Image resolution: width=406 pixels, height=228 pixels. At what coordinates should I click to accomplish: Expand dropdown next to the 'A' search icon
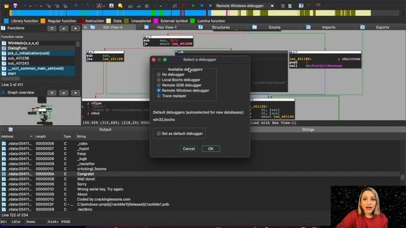[x=104, y=6]
